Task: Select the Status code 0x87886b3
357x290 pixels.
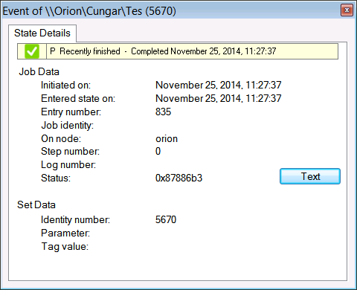Action: [178, 178]
